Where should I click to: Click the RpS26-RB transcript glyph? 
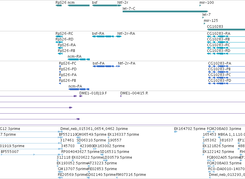[60, 54]
